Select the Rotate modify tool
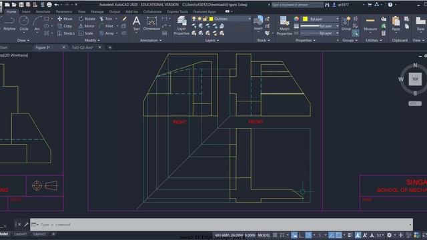The height and width of the screenshot is (240, 427). pos(87,19)
